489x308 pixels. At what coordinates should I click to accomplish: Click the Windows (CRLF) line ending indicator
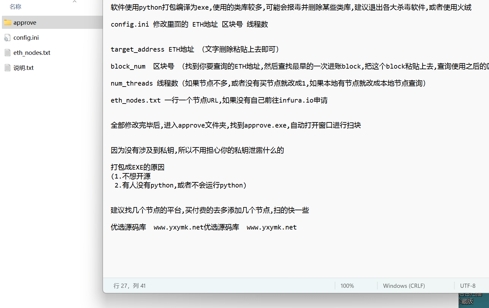[404, 286]
